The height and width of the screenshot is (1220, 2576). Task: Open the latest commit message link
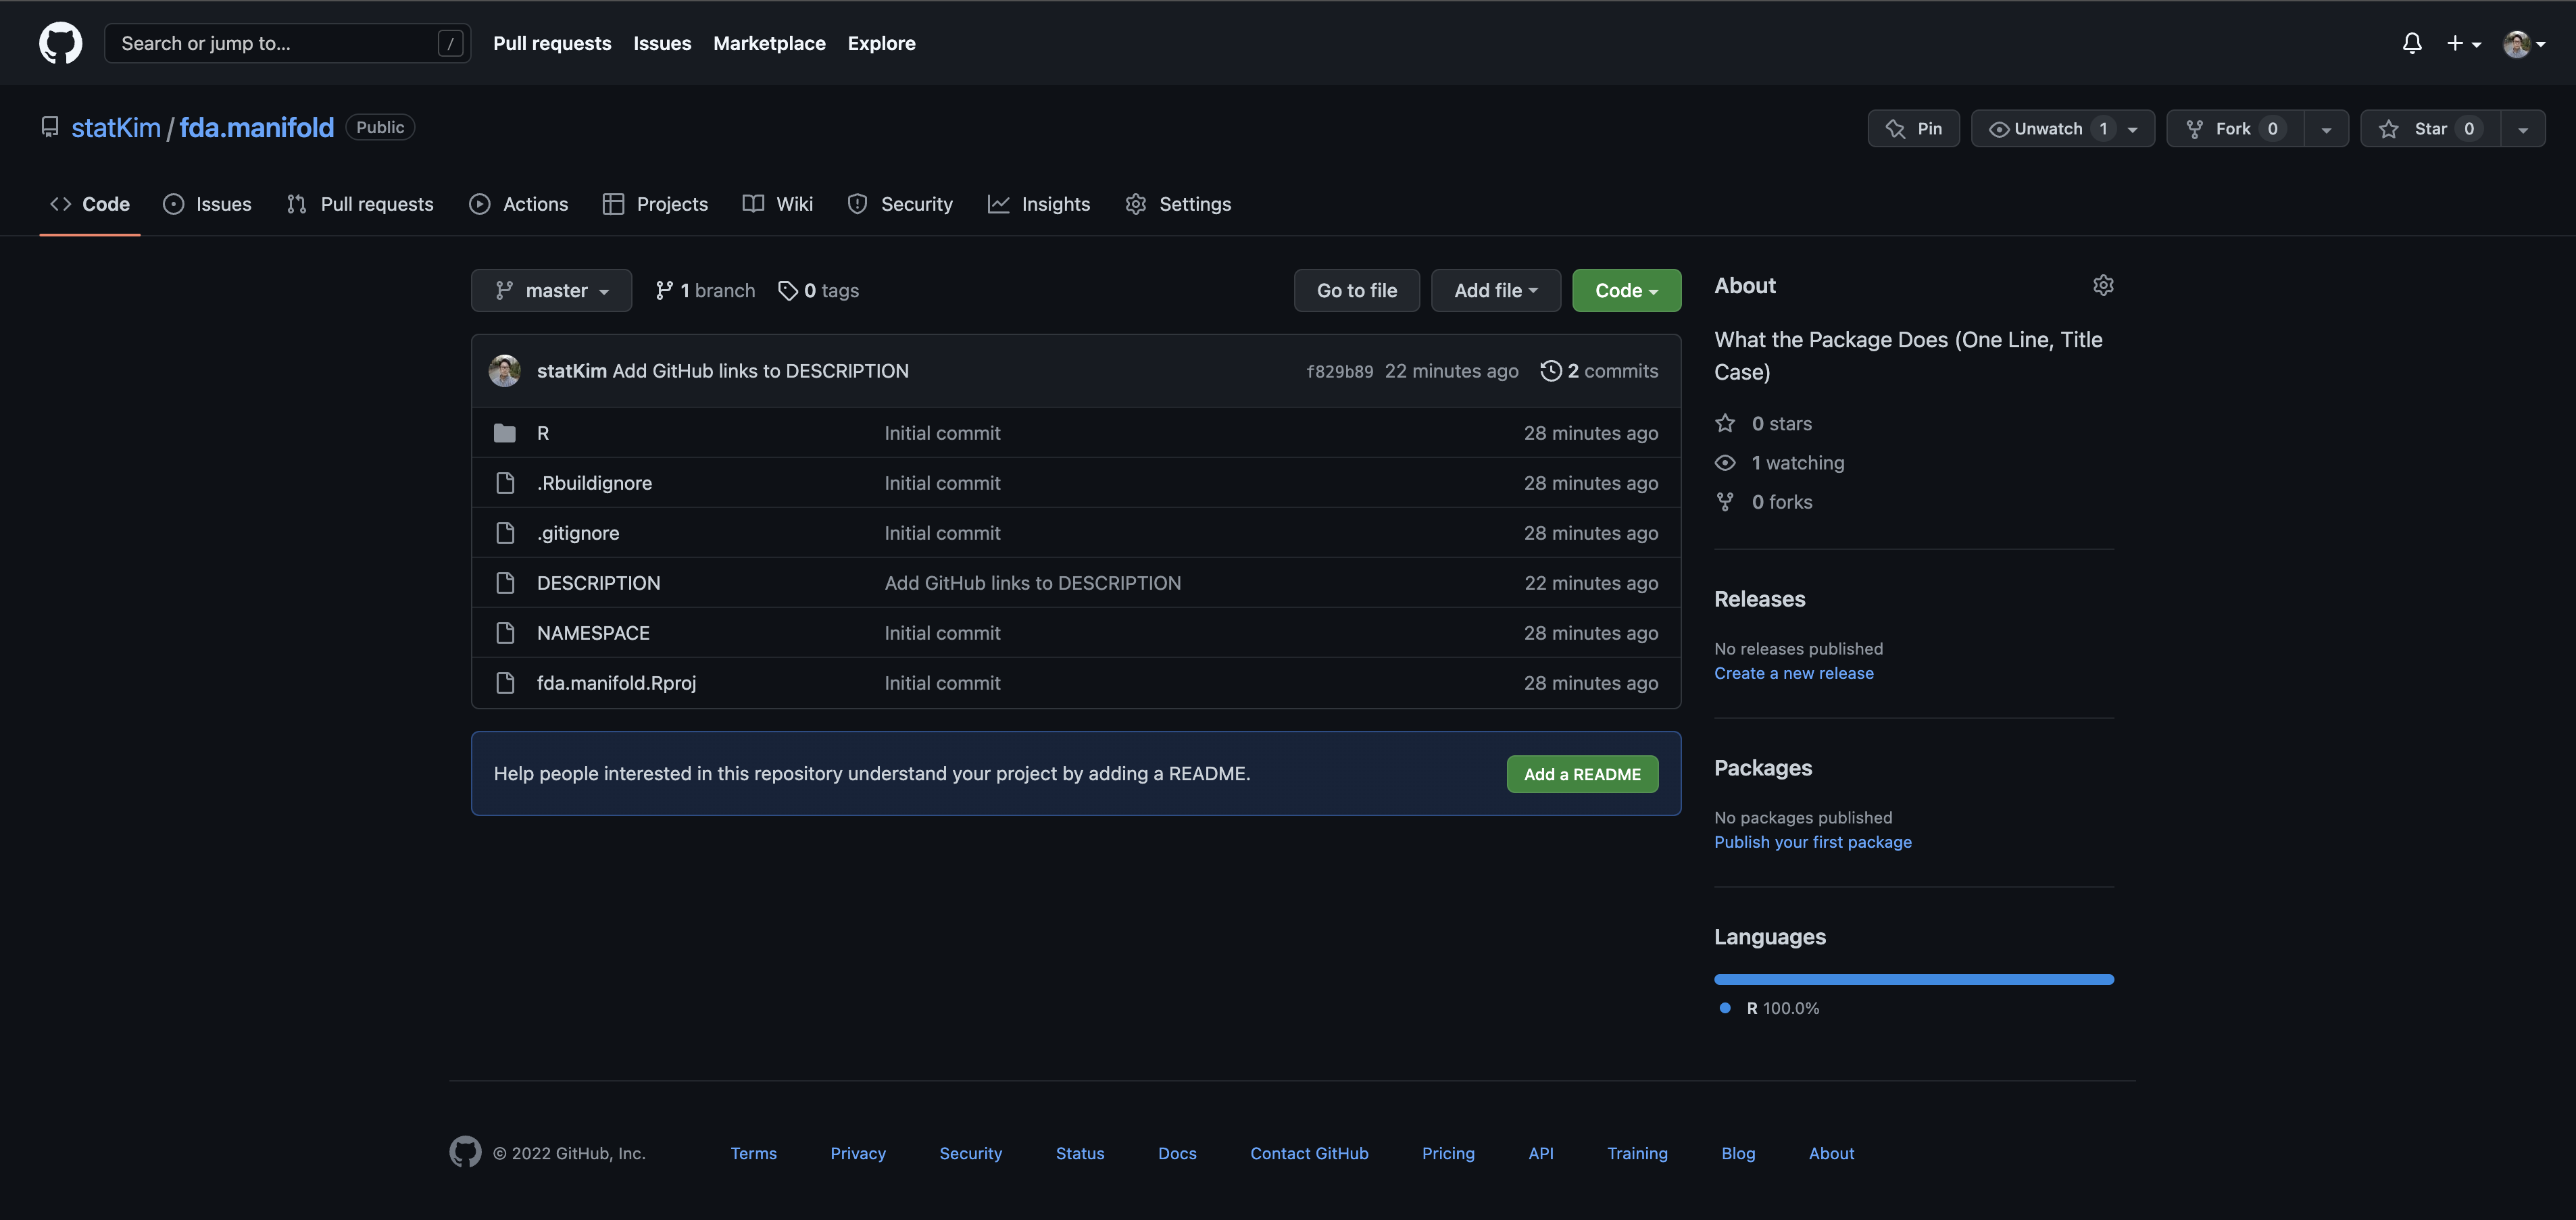(x=760, y=371)
